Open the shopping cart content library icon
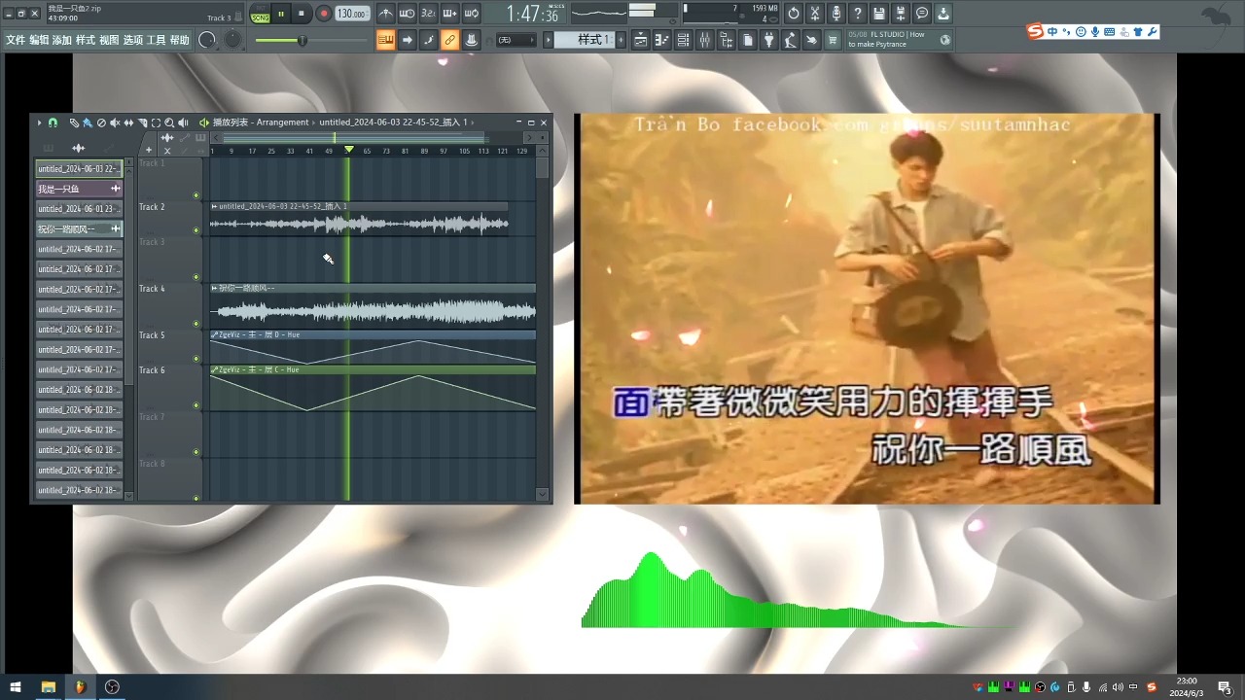Screen dimensions: 1245x700 (x=833, y=40)
